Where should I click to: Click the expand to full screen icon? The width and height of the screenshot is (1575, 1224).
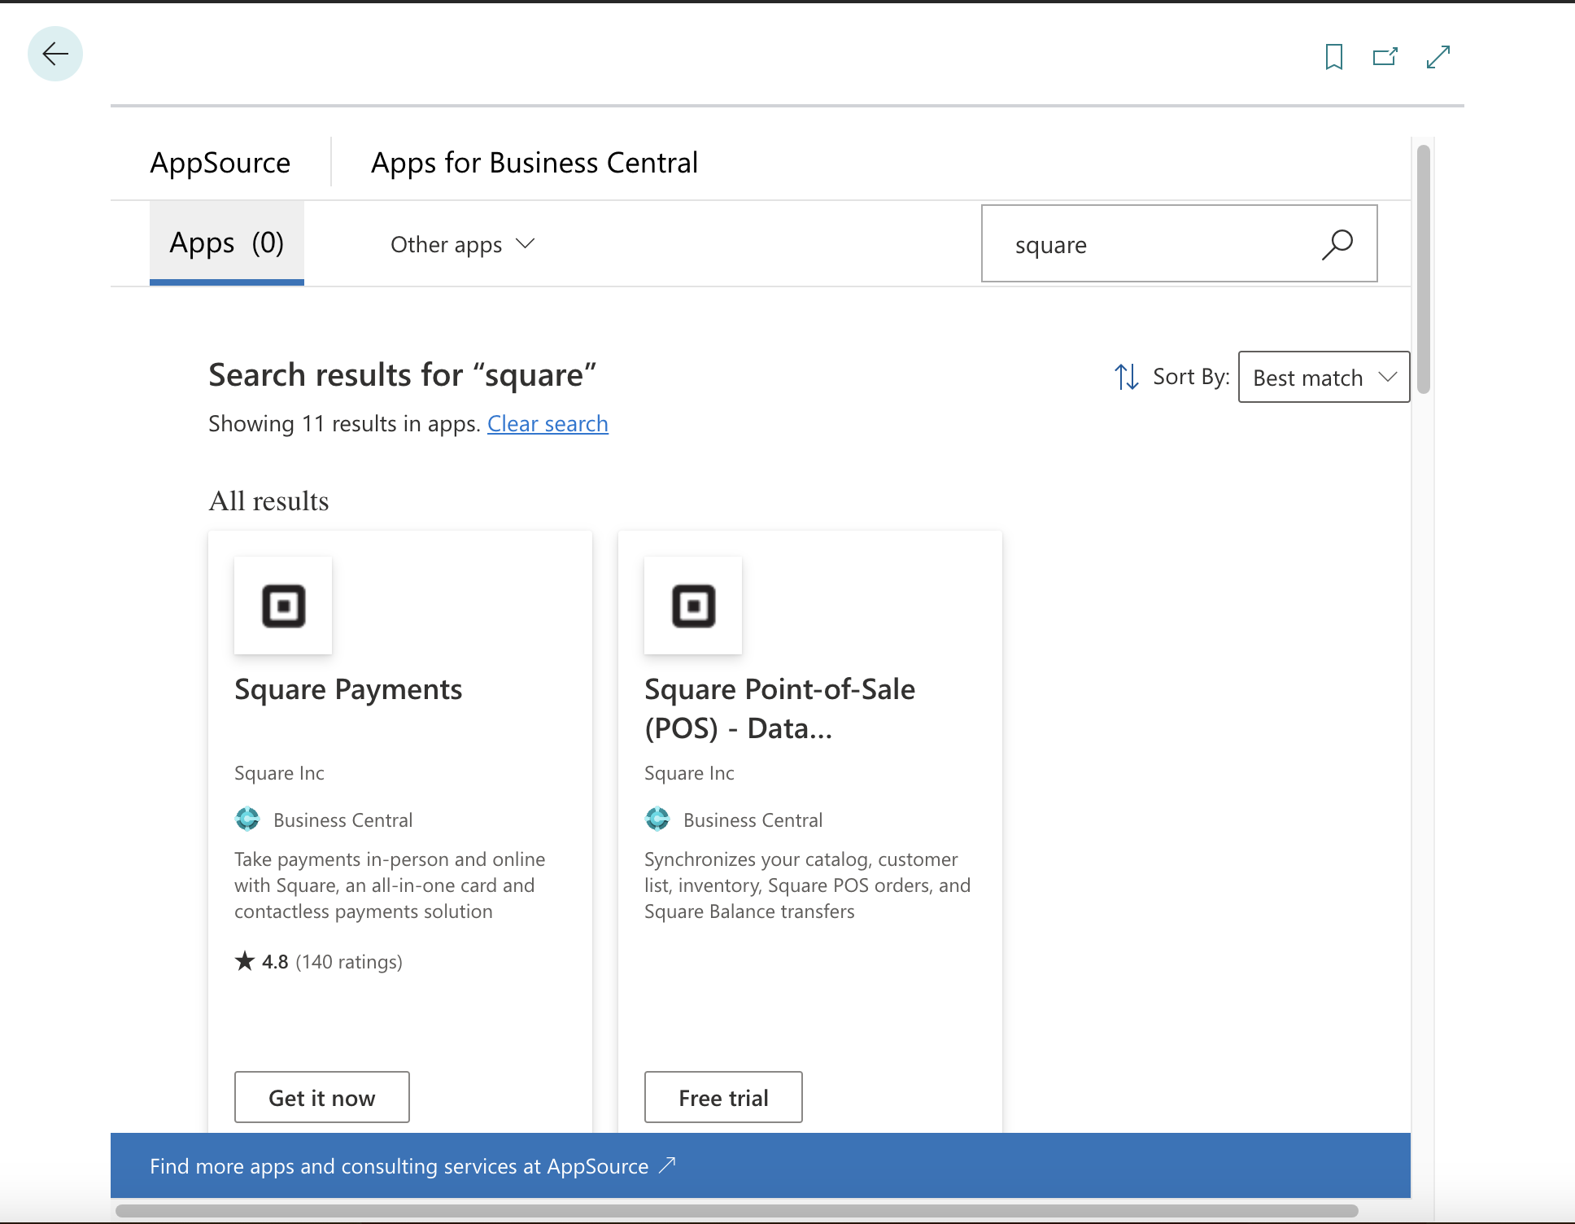coord(1438,57)
